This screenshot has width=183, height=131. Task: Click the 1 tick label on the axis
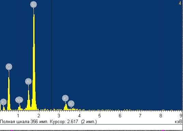pos(18,116)
